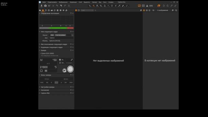Screen dimensions: 208x117
Task: Toggle the exposure warning triangle
Action: click(147, 6)
